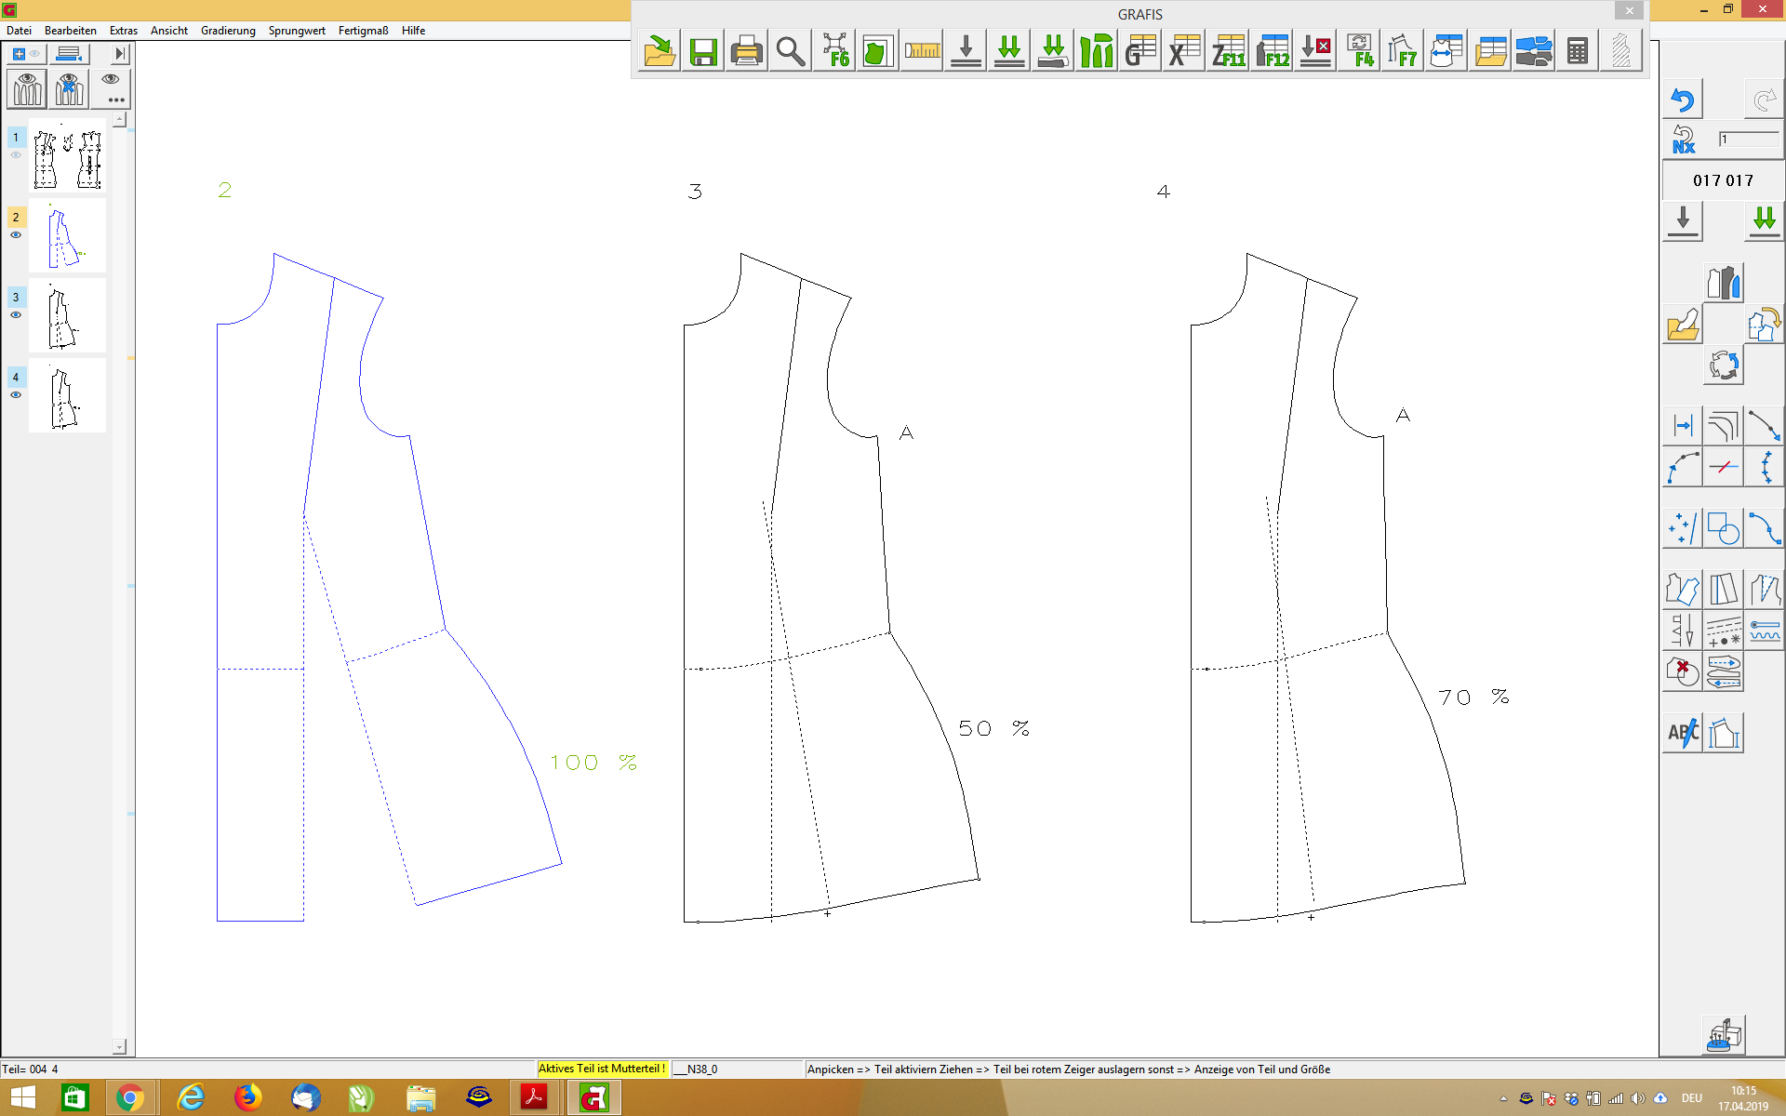Toggle eye visibility for part 2
This screenshot has width=1786, height=1116.
[16, 235]
